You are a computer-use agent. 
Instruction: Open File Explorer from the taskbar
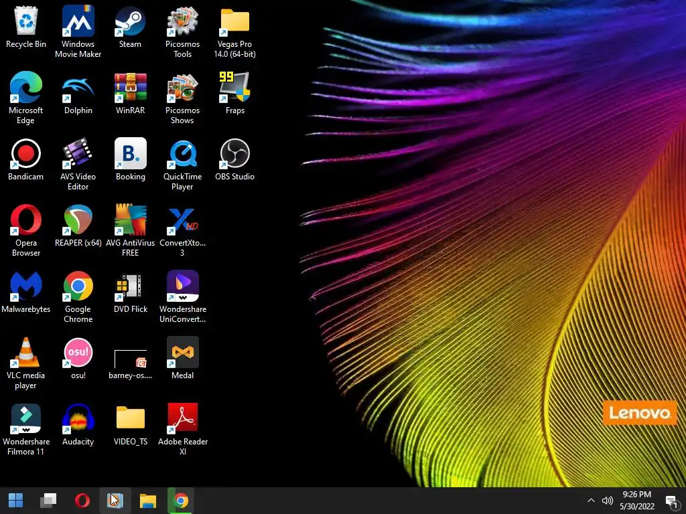coord(148,501)
